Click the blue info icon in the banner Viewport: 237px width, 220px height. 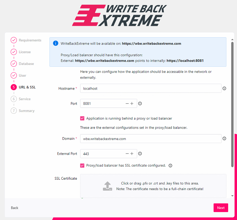tap(56, 43)
